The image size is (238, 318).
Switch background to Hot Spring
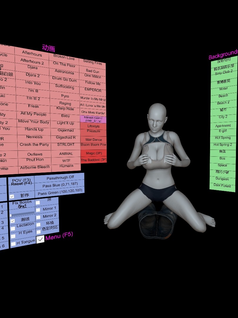[223, 138]
